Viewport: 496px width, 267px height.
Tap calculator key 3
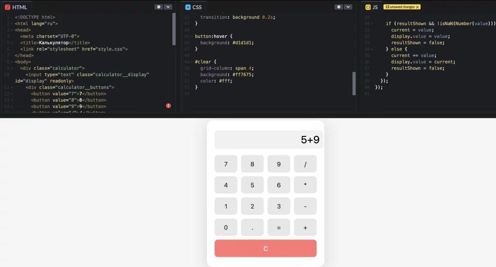point(279,206)
